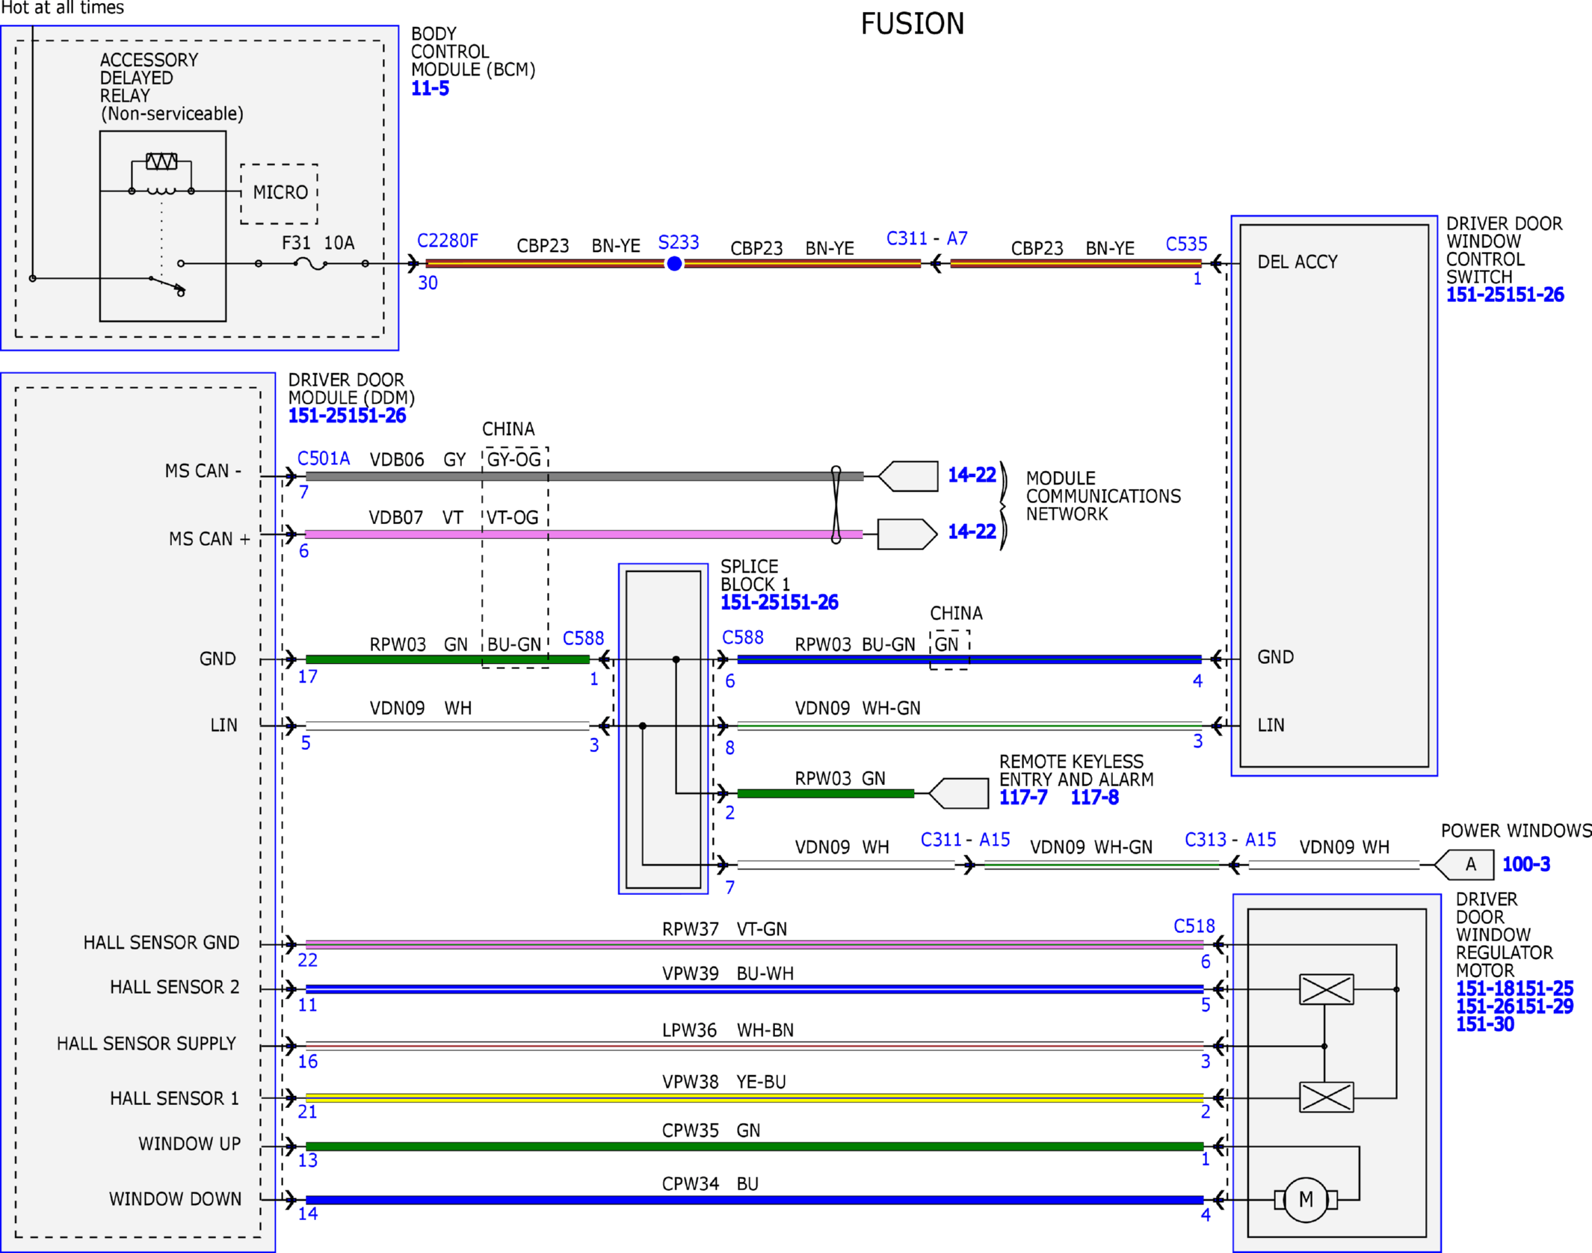The width and height of the screenshot is (1592, 1253).
Task: Open the page link under Driver Door Window Control Switch
Action: tap(1505, 295)
